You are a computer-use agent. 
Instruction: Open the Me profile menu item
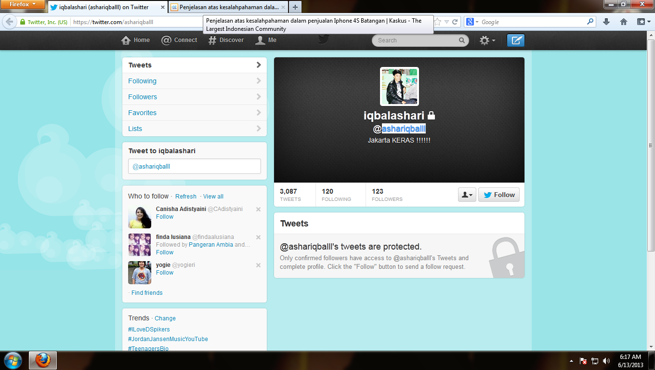266,40
